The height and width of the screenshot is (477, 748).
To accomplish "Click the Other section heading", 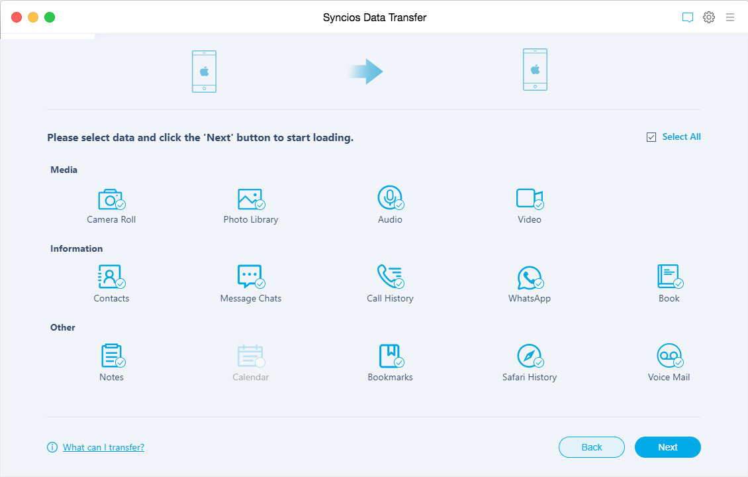I will [62, 327].
